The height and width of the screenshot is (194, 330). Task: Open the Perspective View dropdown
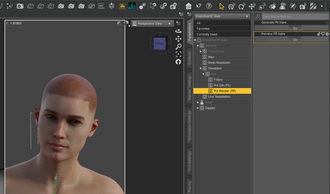pos(153,24)
